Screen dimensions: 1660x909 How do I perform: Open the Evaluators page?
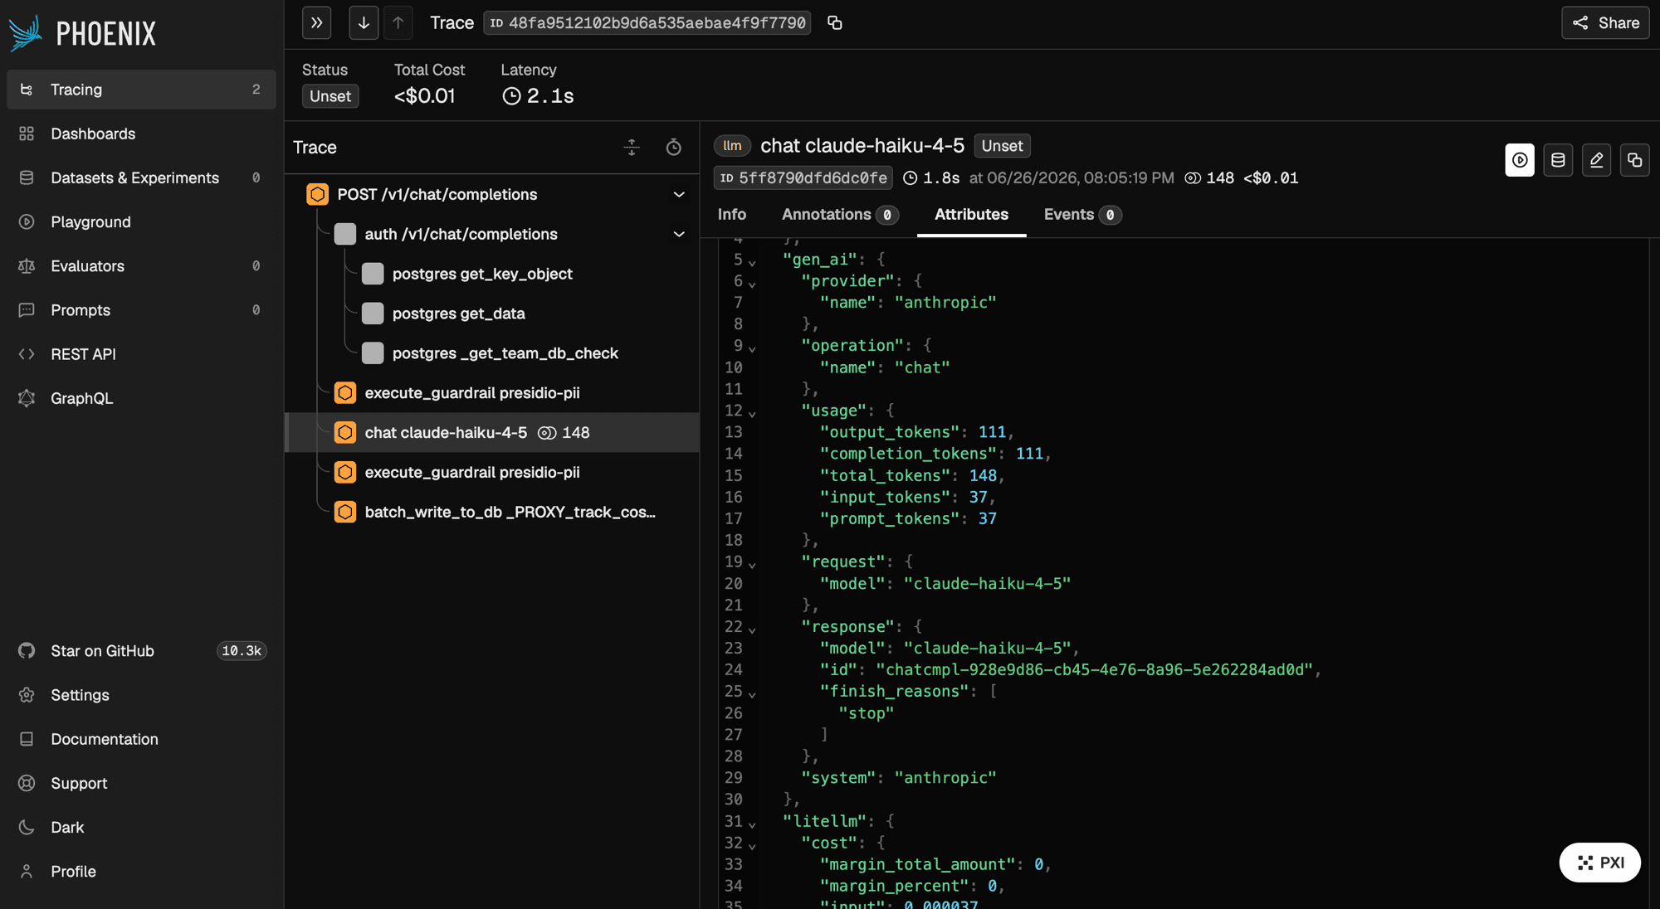pyautogui.click(x=141, y=265)
